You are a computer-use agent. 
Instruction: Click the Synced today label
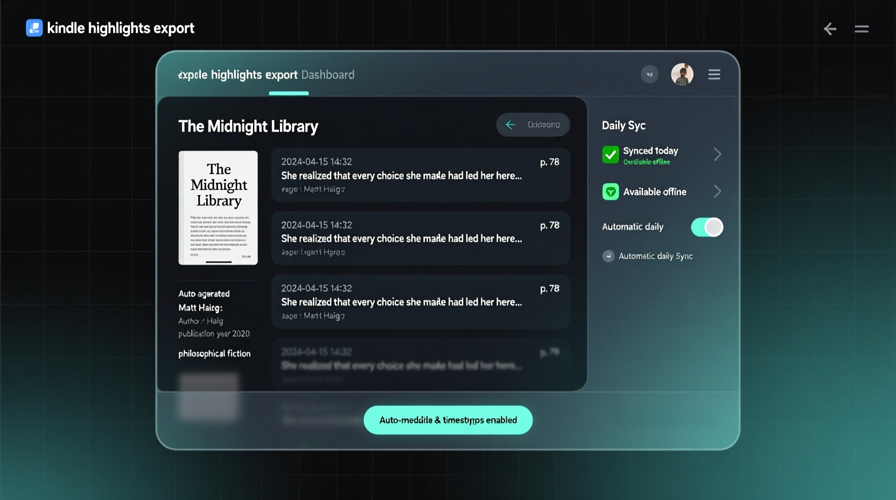650,151
